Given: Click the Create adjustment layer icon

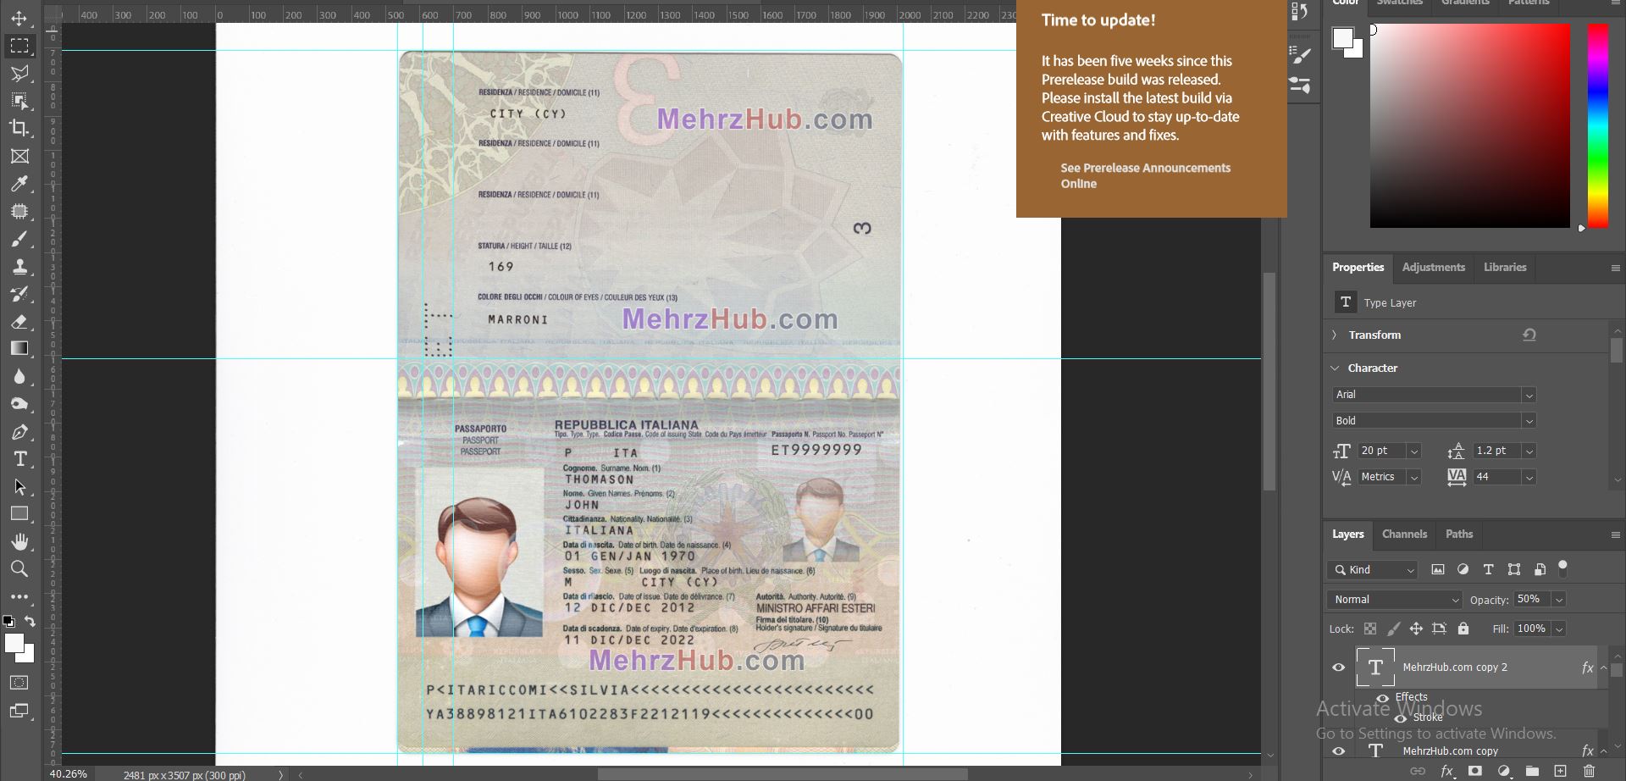Looking at the screenshot, I should 1504,771.
